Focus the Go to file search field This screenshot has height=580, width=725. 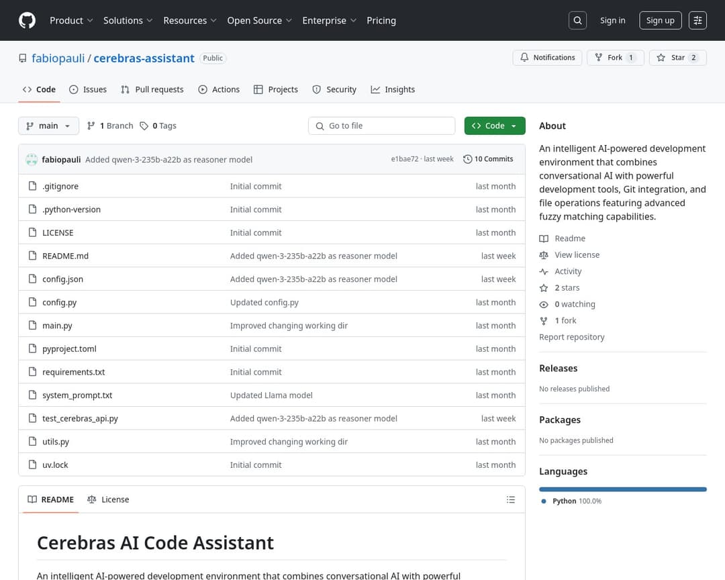(381, 126)
